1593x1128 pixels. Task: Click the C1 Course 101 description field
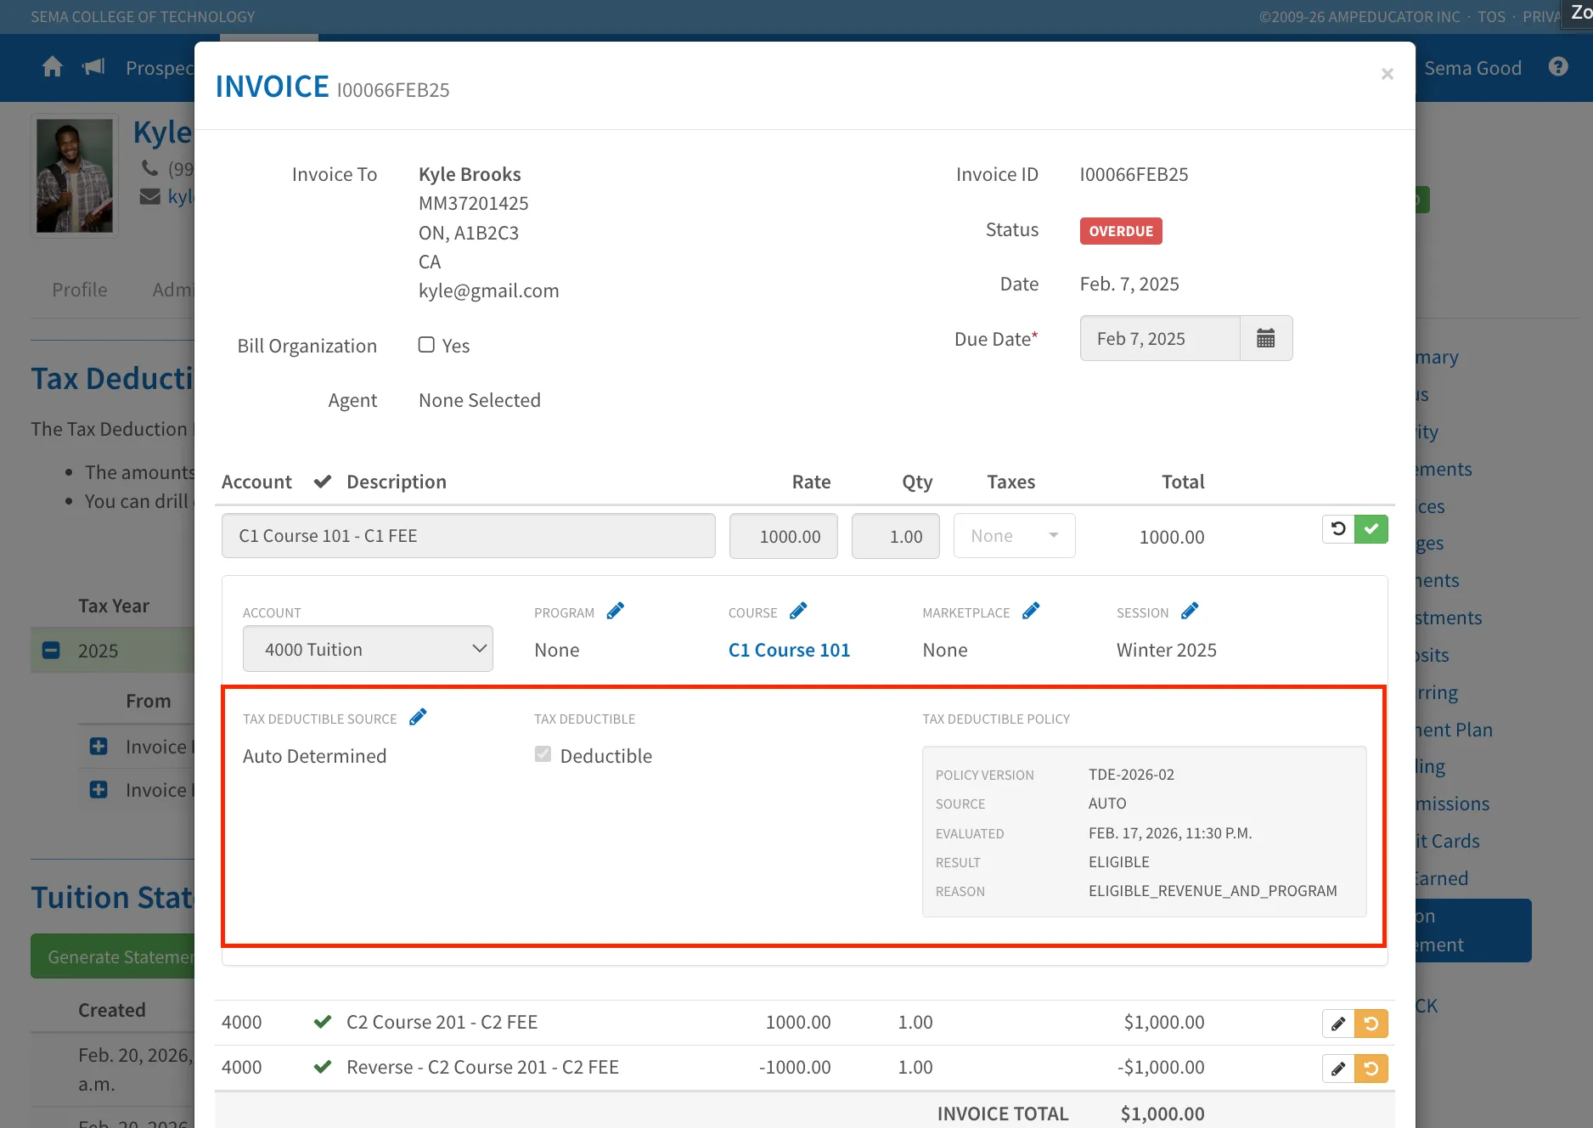(x=469, y=536)
